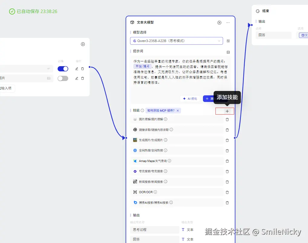Open the Qwen3-235B-A22B model dropdown
This screenshot has width=308, height=243.
coord(176,41)
